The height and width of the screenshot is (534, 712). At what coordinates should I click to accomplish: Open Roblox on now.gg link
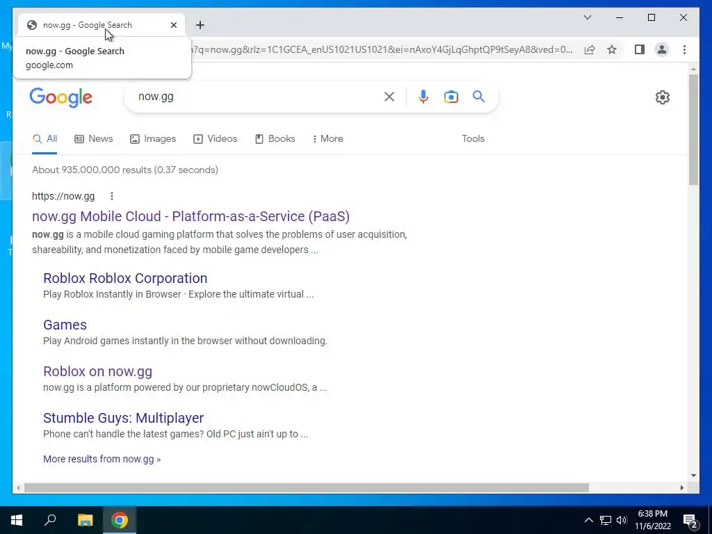point(97,371)
